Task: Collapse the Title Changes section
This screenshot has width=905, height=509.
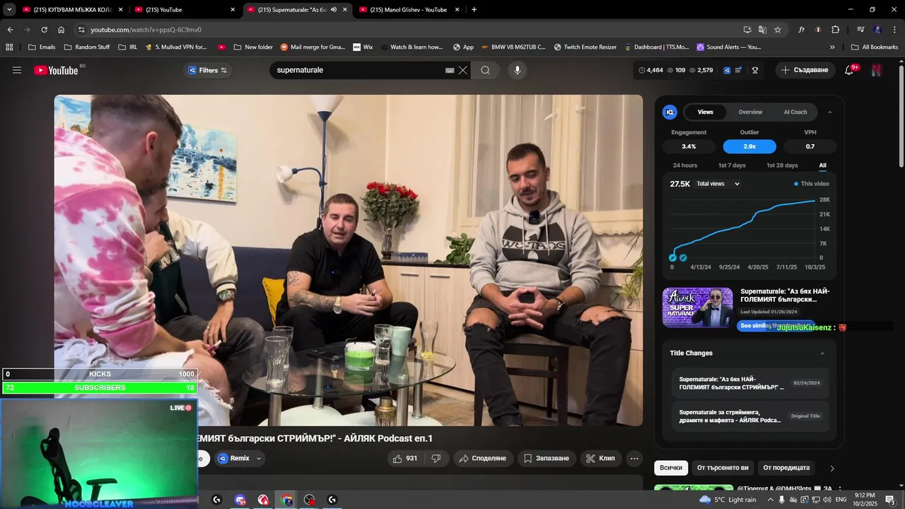Action: click(x=822, y=353)
